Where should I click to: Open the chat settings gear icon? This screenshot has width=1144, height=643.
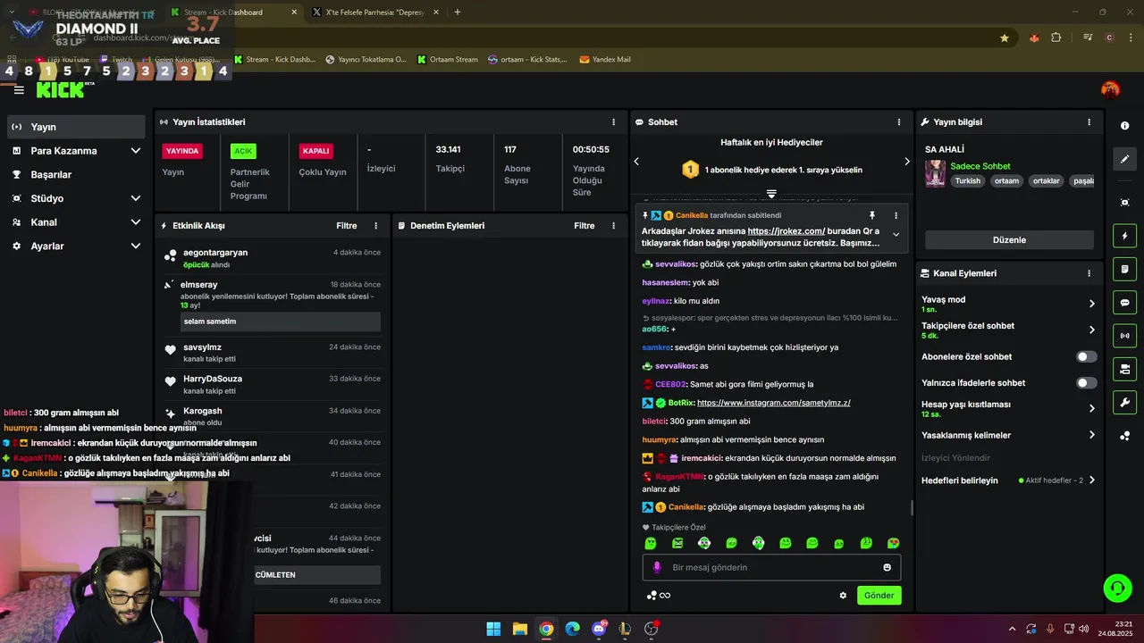(x=843, y=596)
